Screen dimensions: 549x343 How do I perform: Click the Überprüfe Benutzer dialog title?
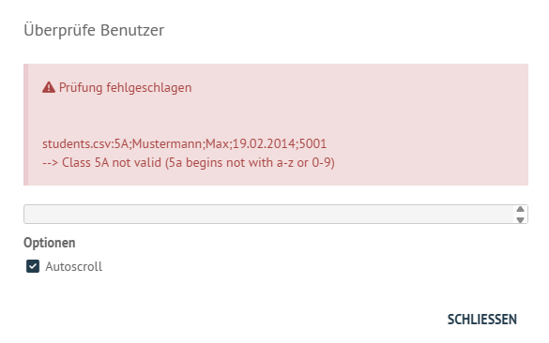tap(94, 30)
